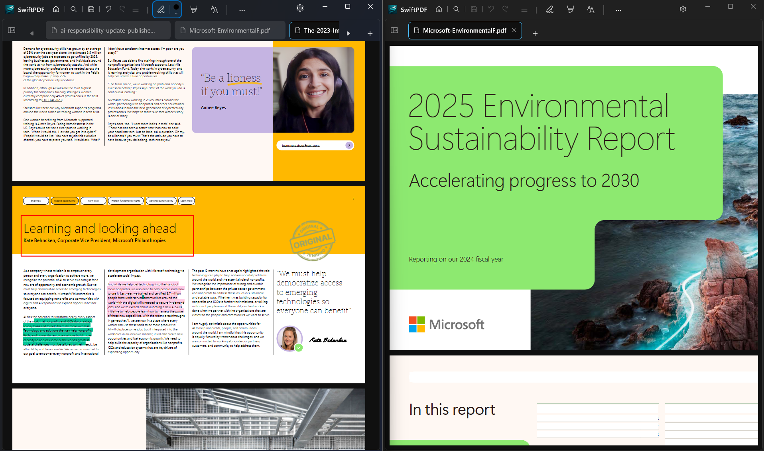Viewport: 764px width, 451px height.
Task: Click 'Learn more about Reyes' story' link
Action: coord(301,145)
